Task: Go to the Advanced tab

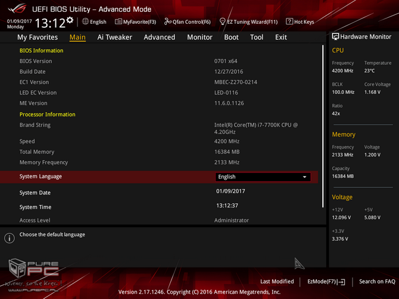Action: tap(159, 37)
